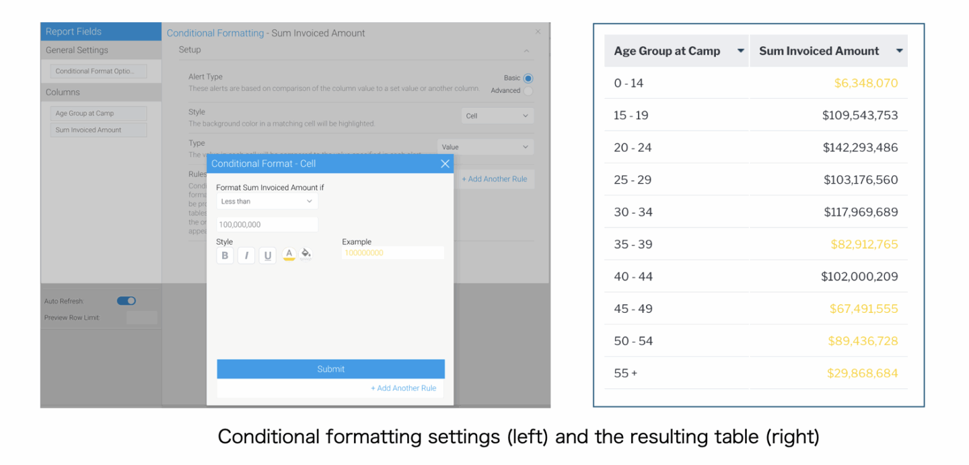
Task: Submit the conditional format rule
Action: tap(330, 369)
